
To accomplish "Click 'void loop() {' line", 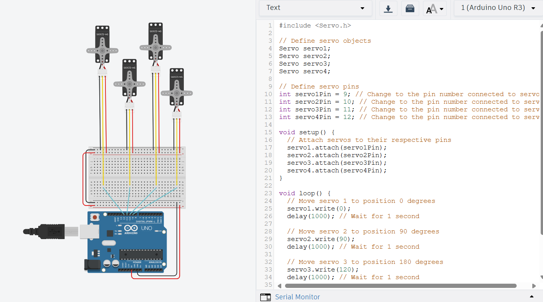I will pos(305,193).
